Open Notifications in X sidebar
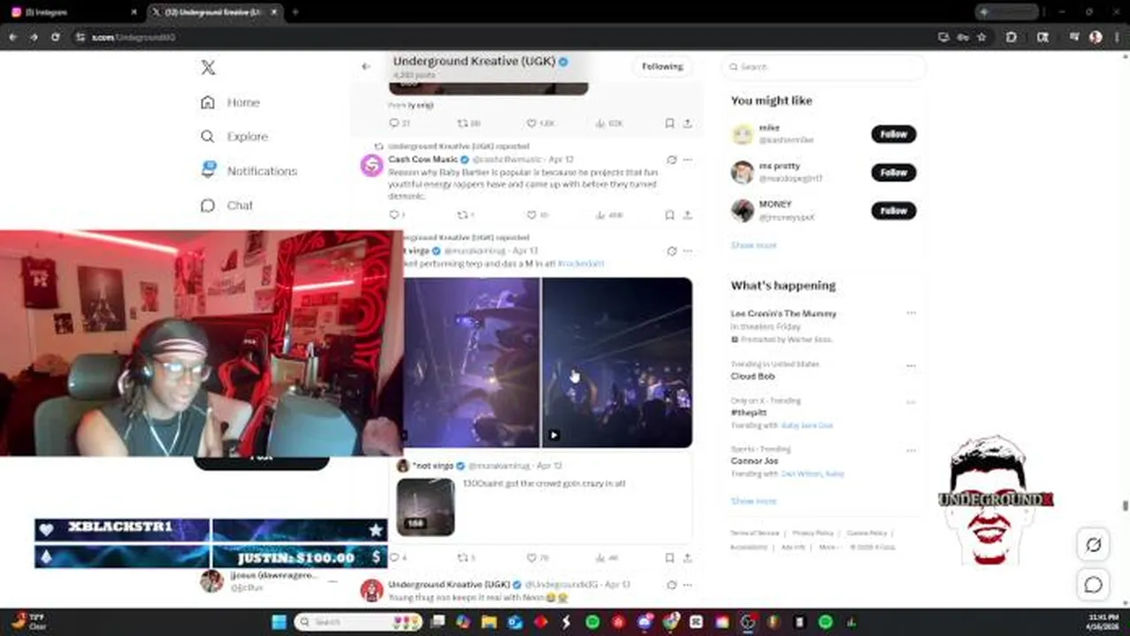 click(x=248, y=170)
